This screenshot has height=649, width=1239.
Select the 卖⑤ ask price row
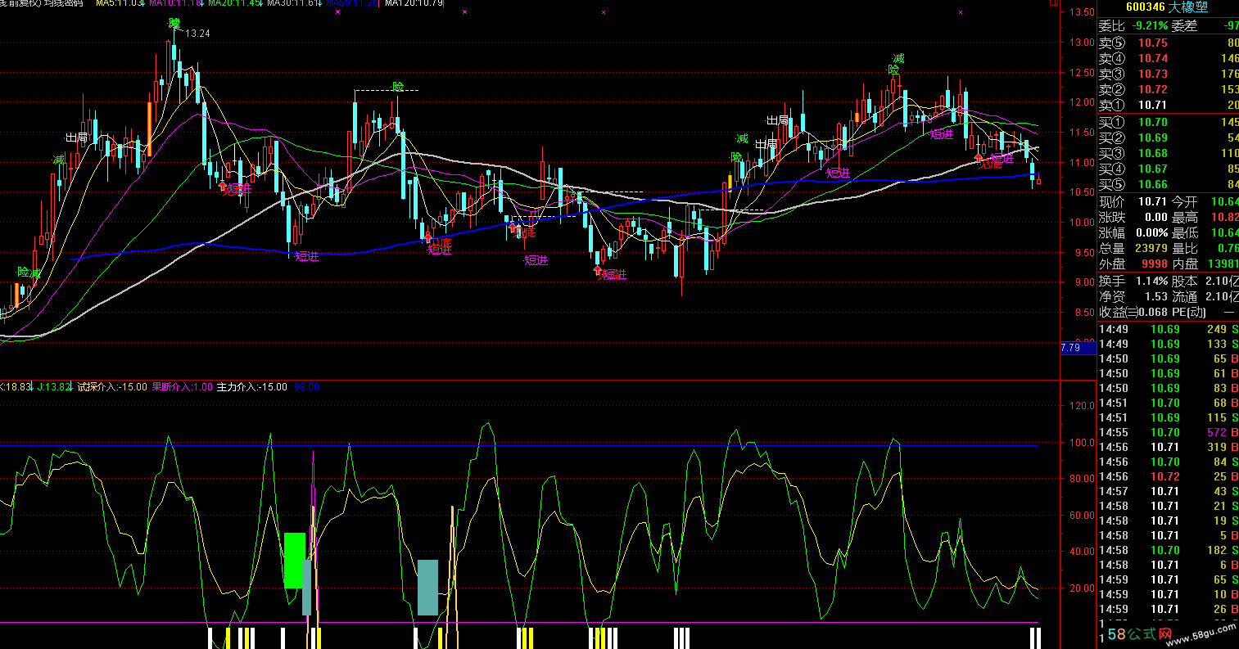1167,43
